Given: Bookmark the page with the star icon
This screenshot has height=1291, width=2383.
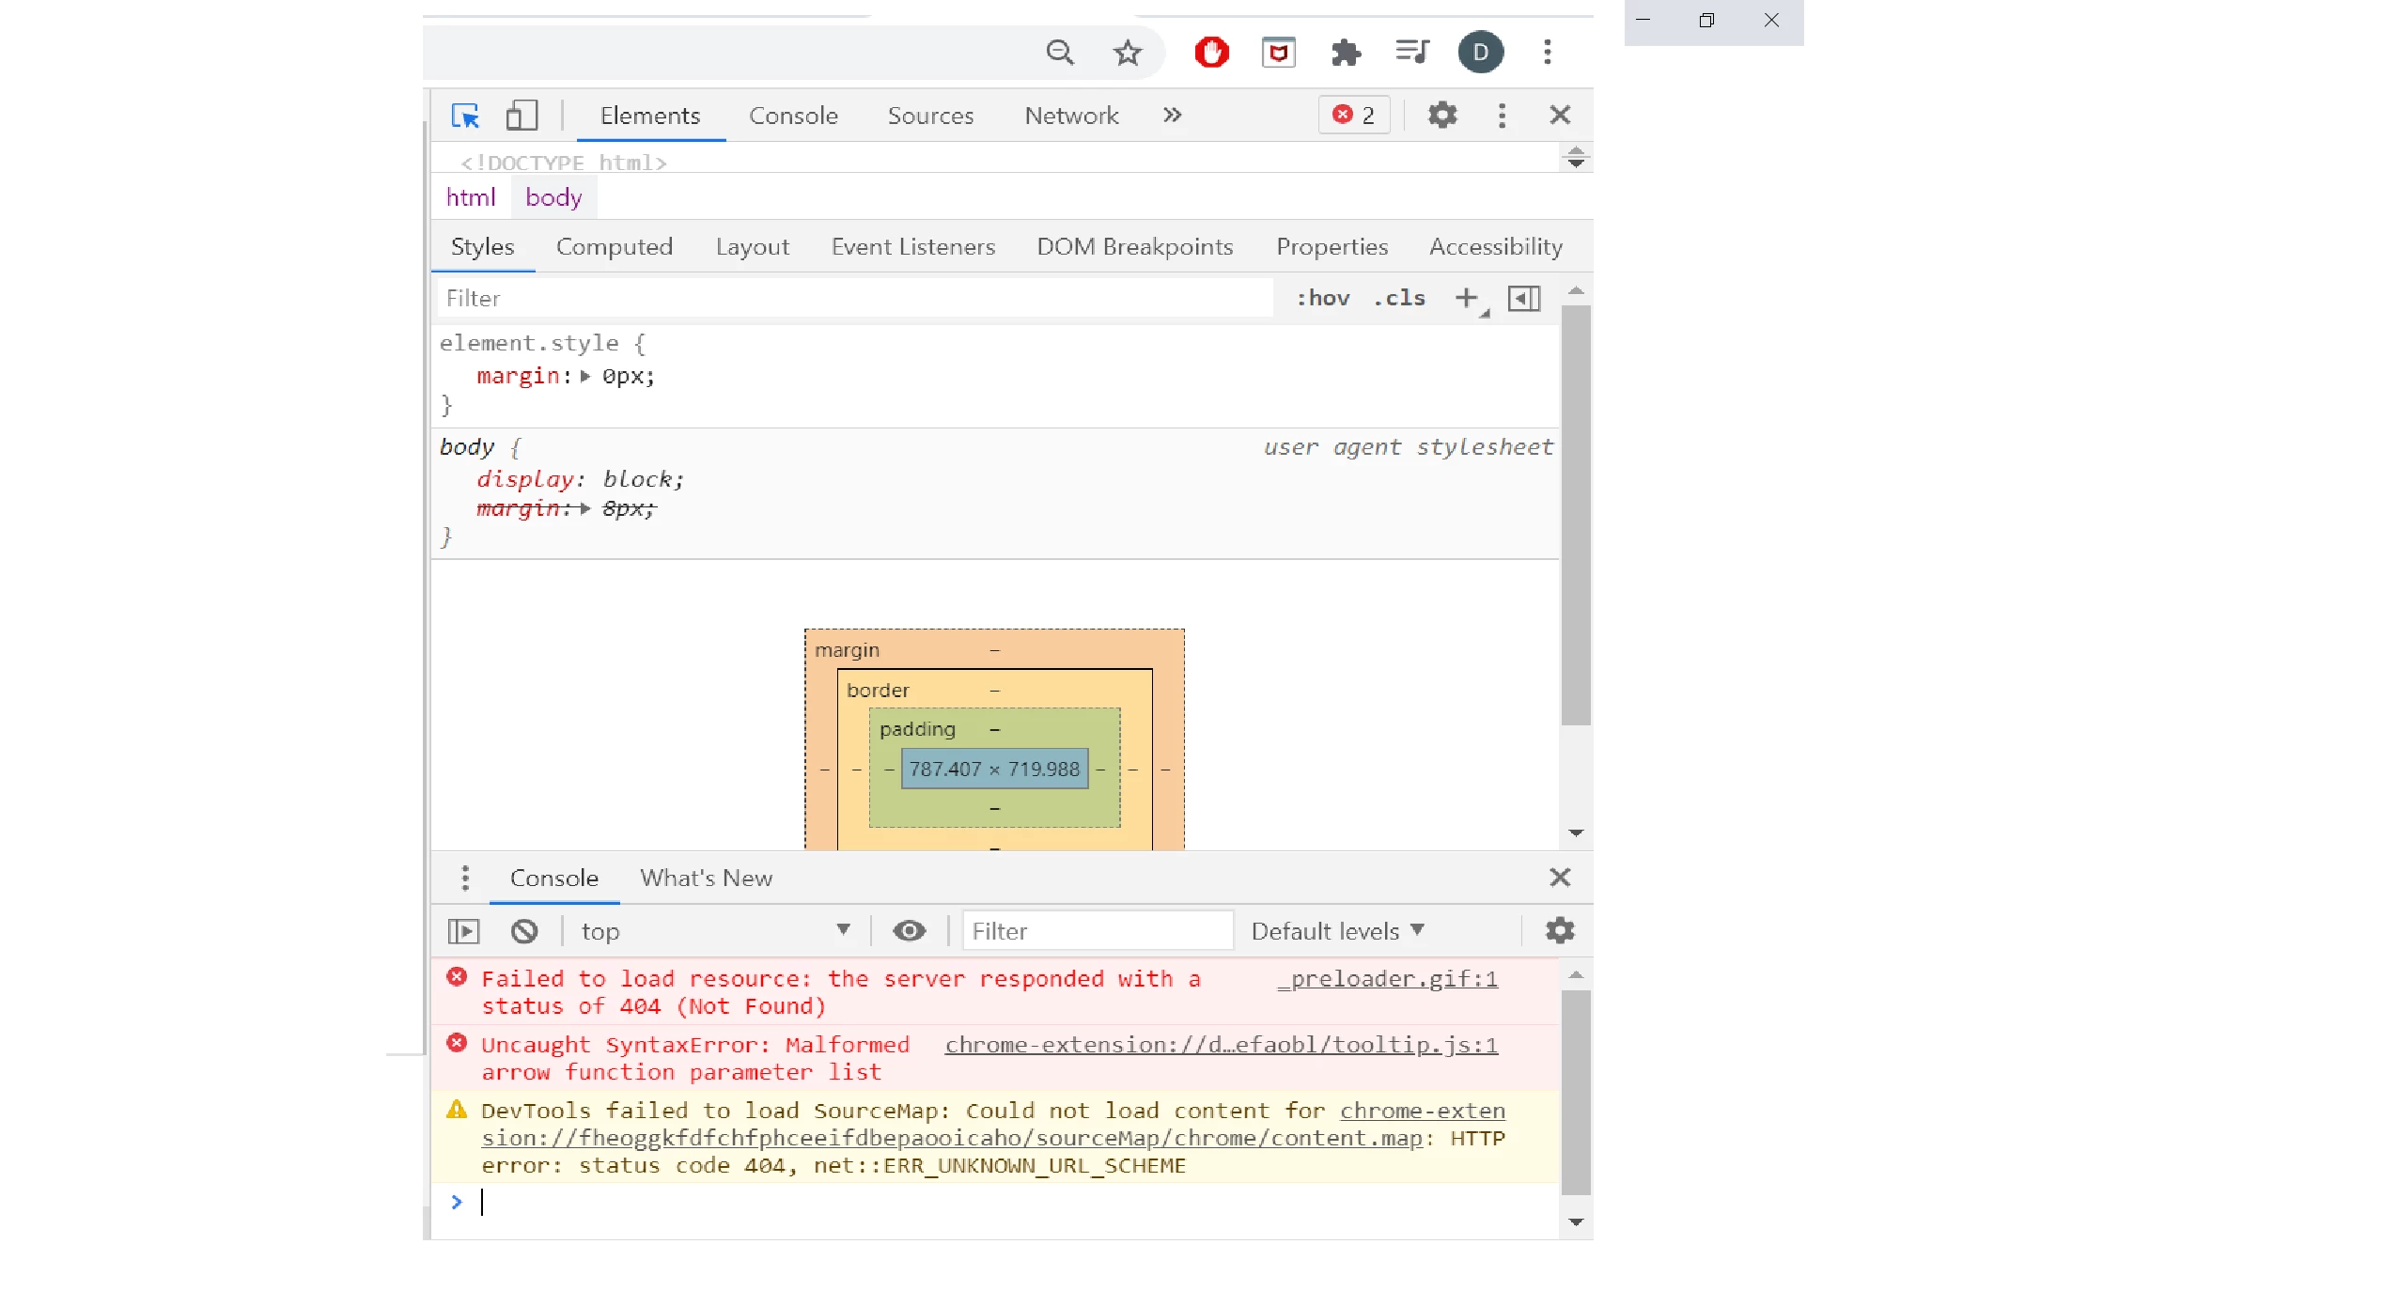Looking at the screenshot, I should (1127, 53).
